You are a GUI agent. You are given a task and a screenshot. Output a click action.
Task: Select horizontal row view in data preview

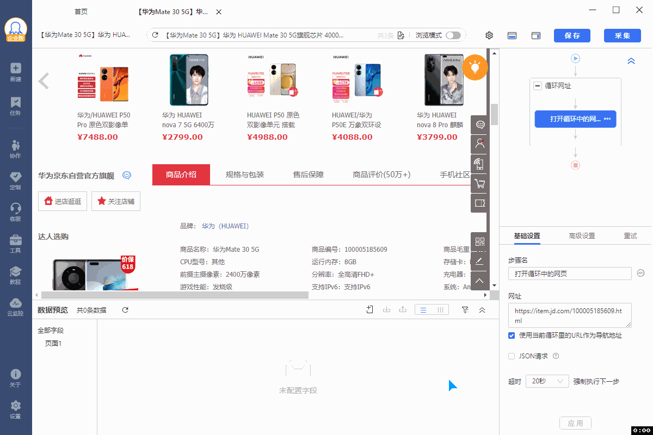tap(423, 310)
